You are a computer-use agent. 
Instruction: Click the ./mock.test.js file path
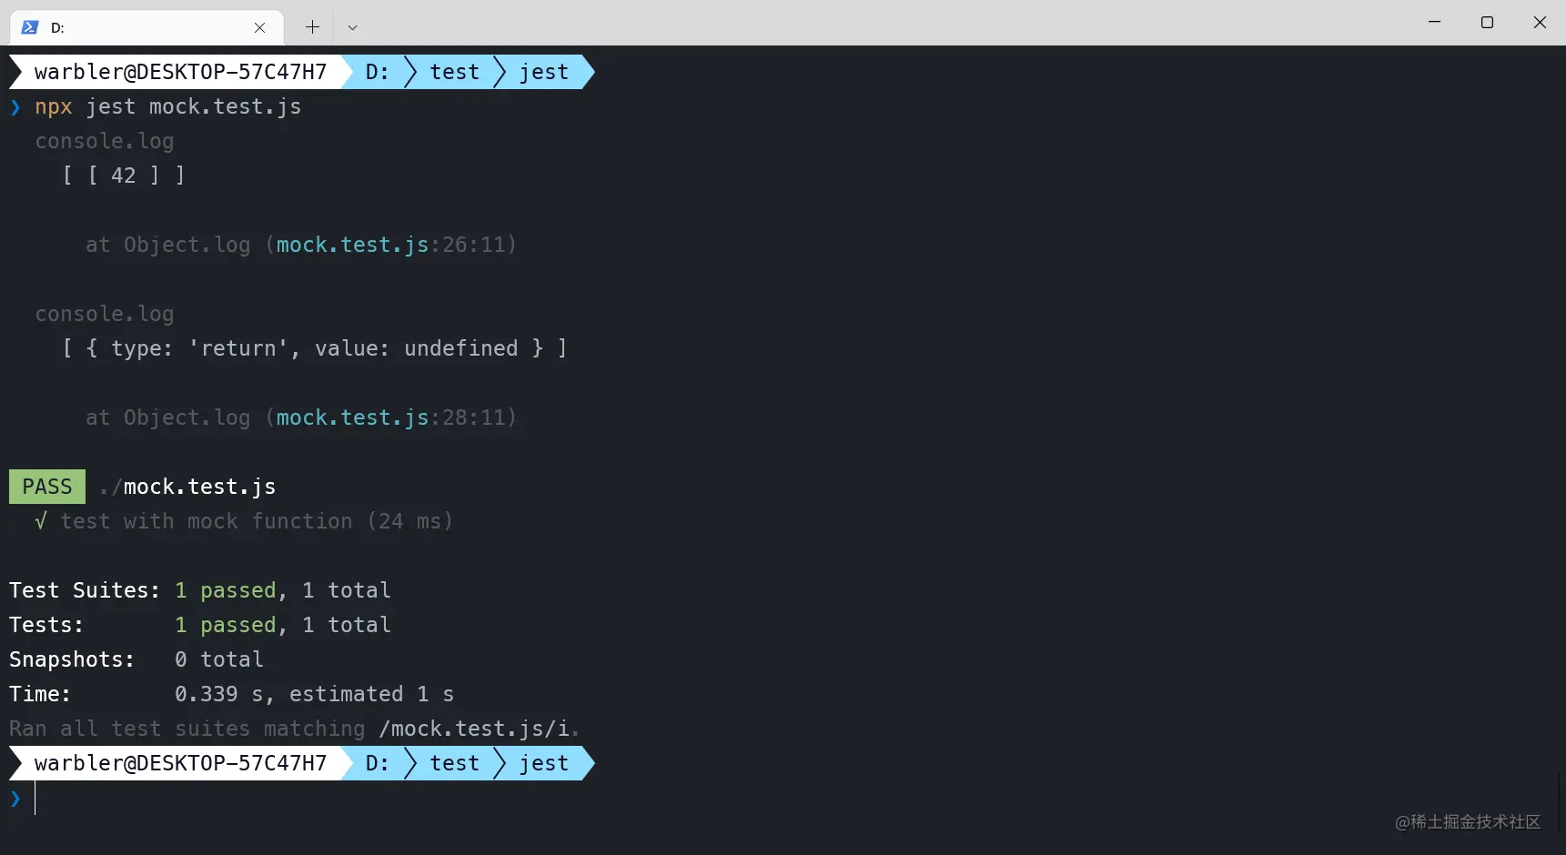(187, 487)
